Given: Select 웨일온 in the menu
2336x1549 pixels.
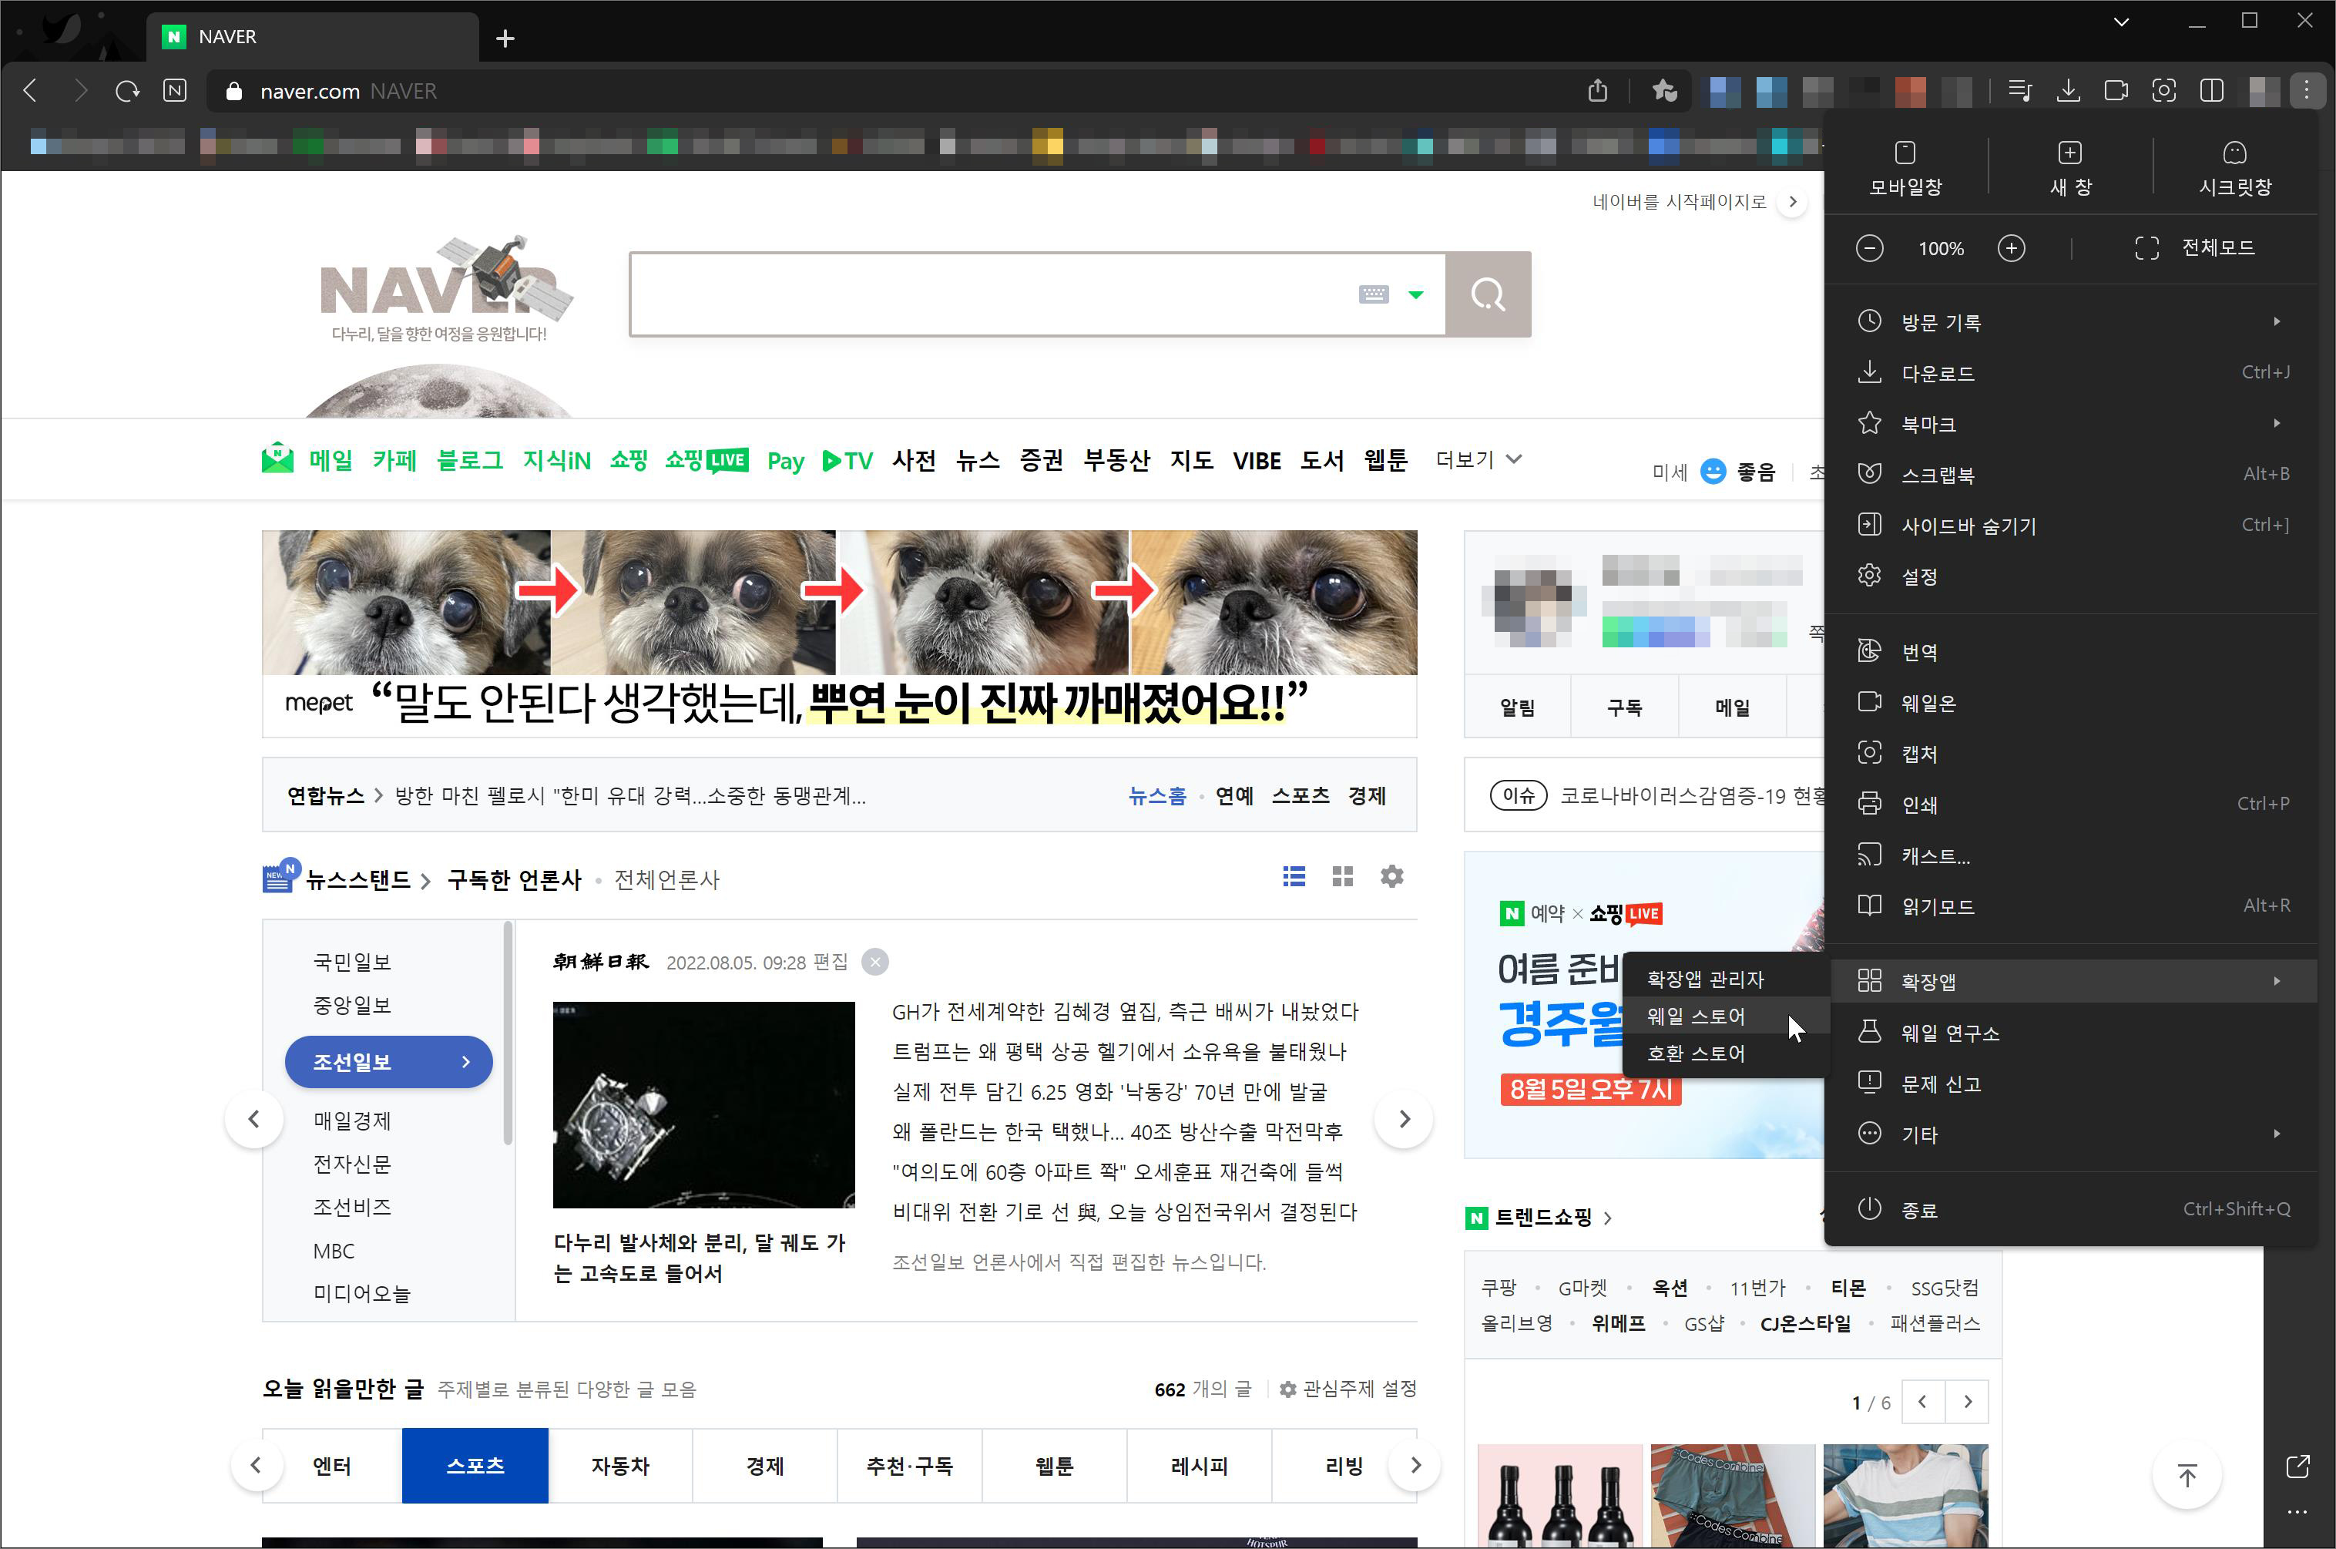Looking at the screenshot, I should (2072, 704).
